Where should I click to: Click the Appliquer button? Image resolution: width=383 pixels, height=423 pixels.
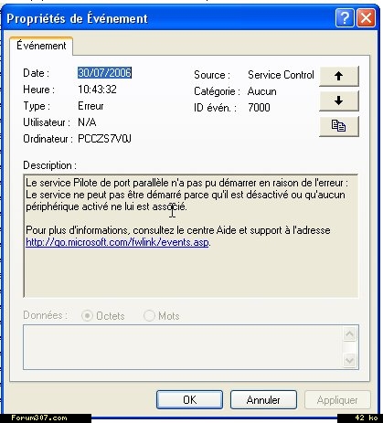(x=337, y=400)
